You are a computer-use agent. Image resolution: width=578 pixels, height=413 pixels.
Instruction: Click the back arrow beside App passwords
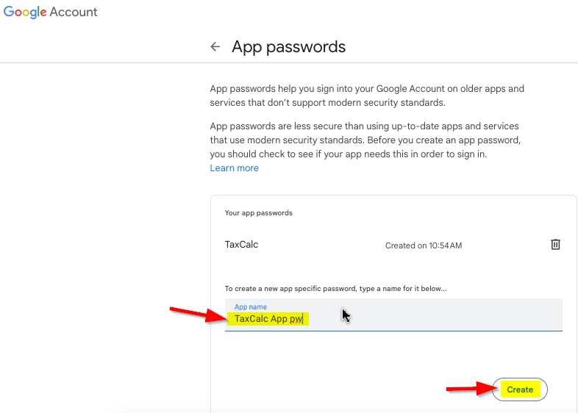click(215, 47)
